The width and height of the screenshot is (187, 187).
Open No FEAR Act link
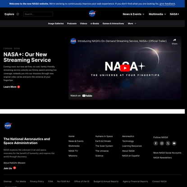pyautogui.click(x=64, y=182)
